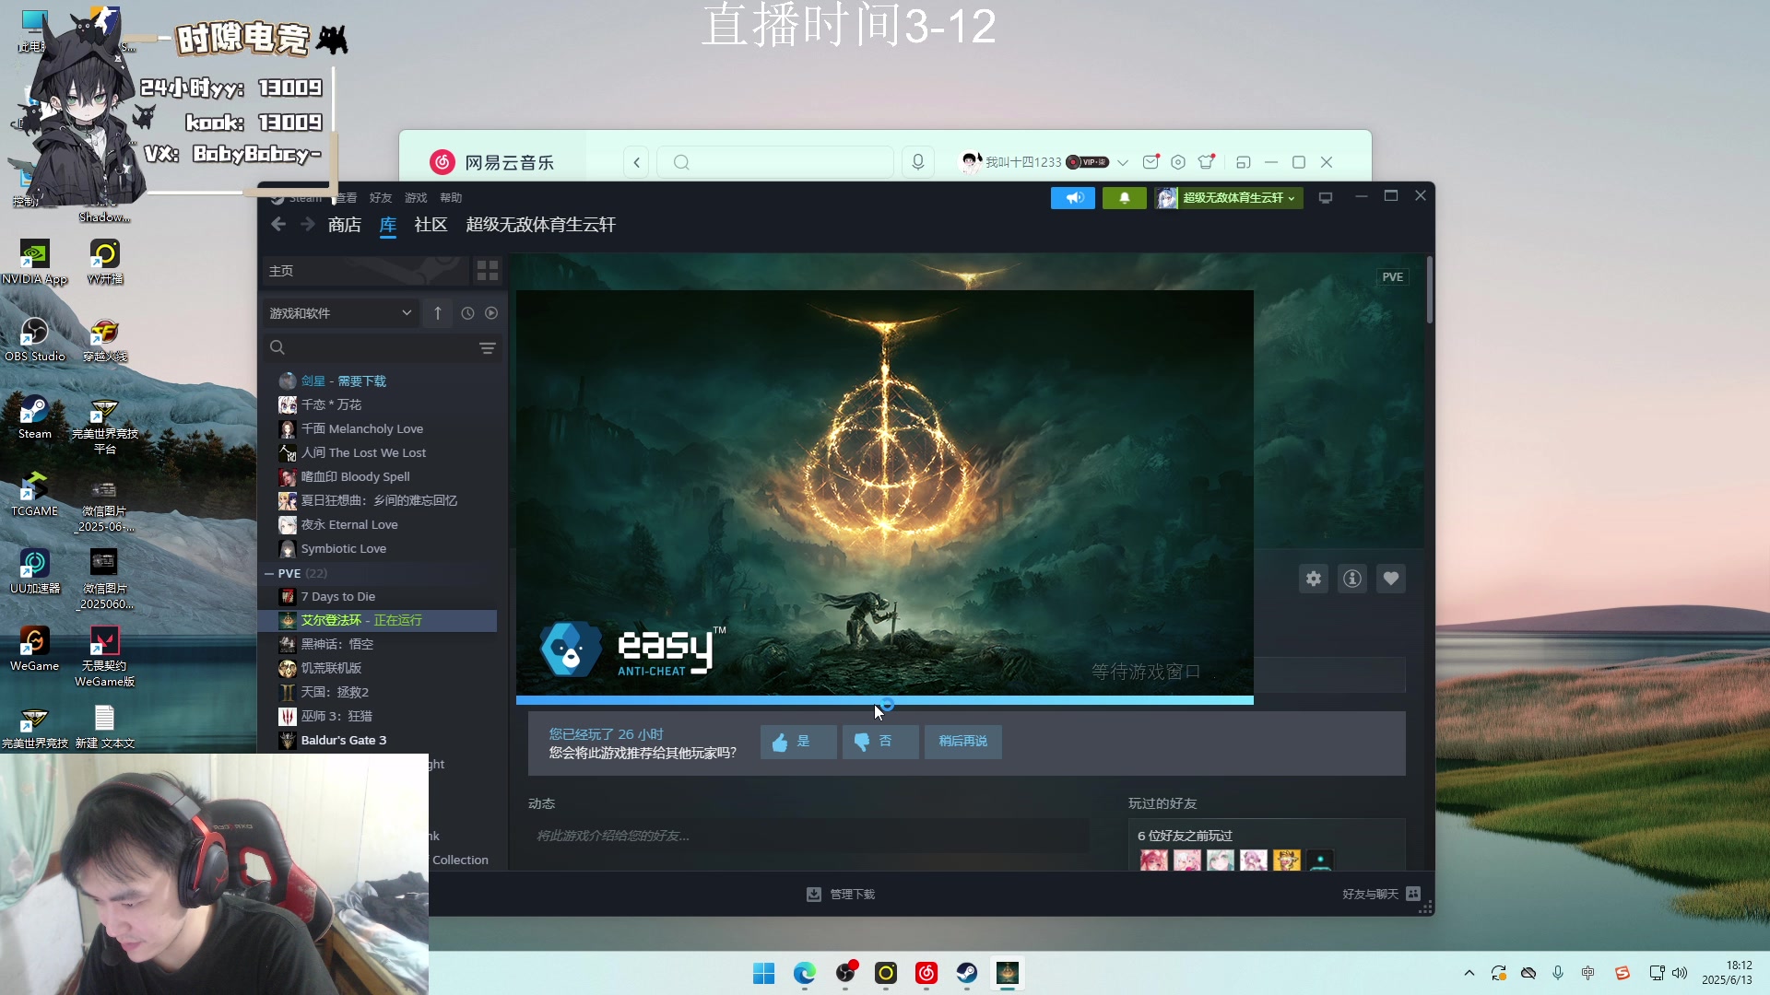1770x995 pixels.
Task: Open OBS Studio desktop shortcut
Action: point(35,340)
